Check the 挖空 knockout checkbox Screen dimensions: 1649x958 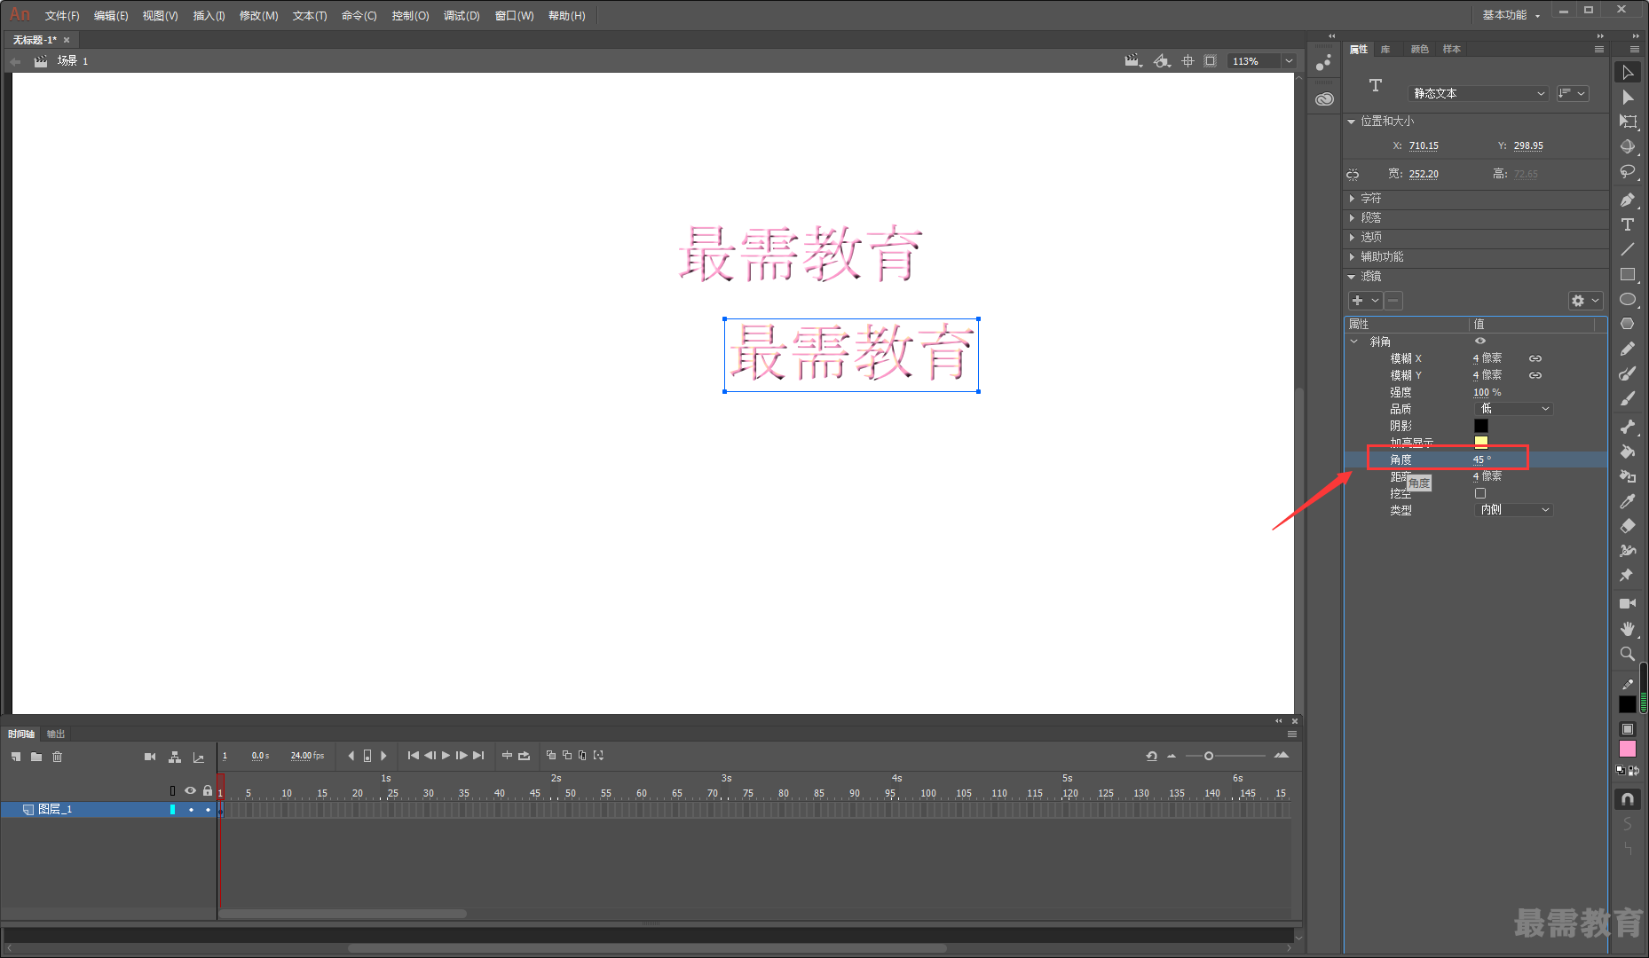[x=1480, y=493]
